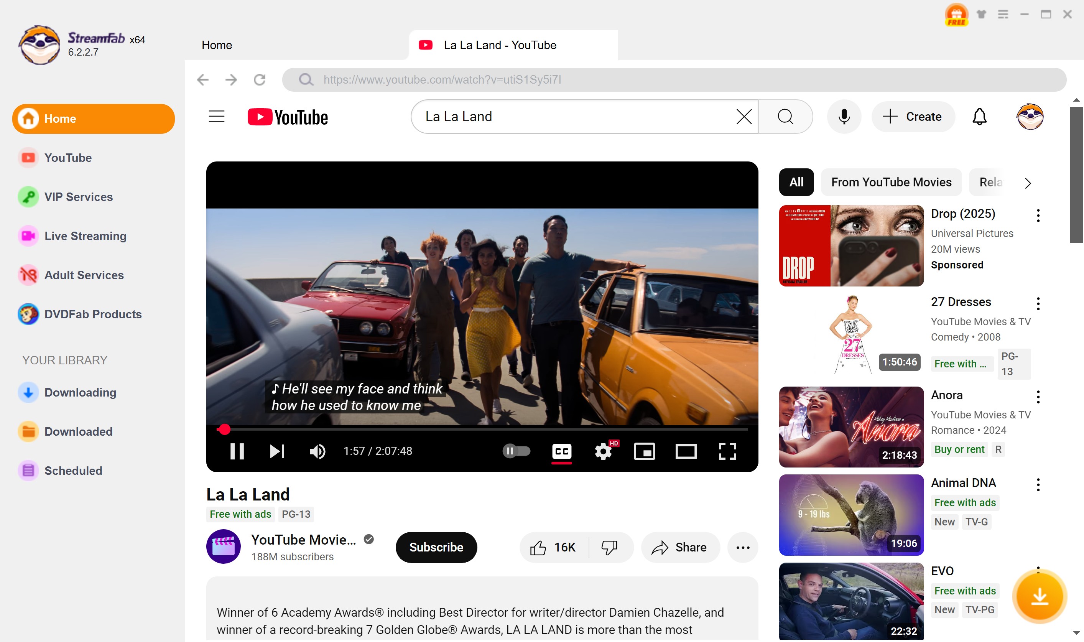The width and height of the screenshot is (1084, 642).
Task: Open more actions under the video
Action: 743,547
